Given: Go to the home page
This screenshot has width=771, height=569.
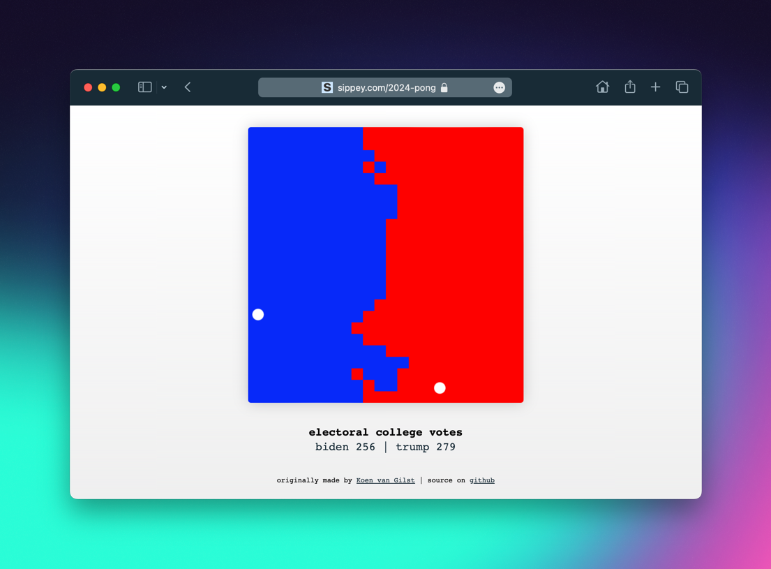Looking at the screenshot, I should (x=602, y=87).
